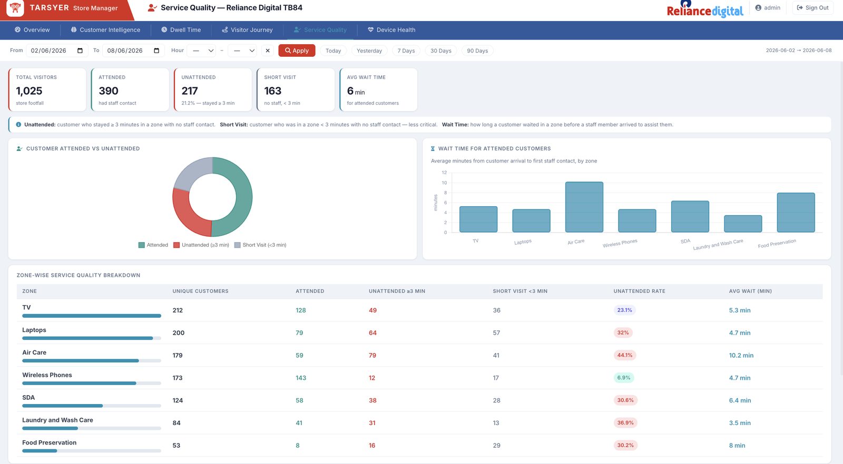Viewport: 843px width, 464px height.
Task: Click the Total Visitors 1,025 card
Action: [x=47, y=89]
